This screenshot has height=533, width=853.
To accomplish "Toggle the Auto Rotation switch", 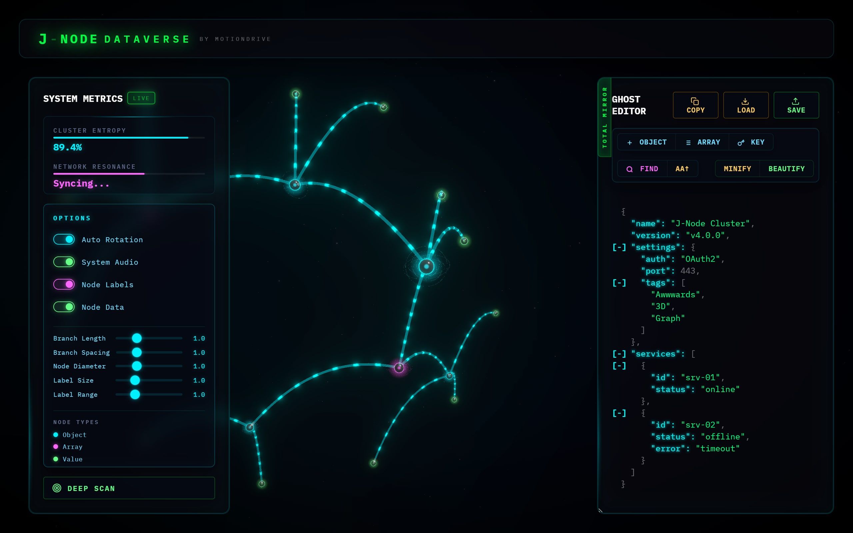I will point(64,240).
